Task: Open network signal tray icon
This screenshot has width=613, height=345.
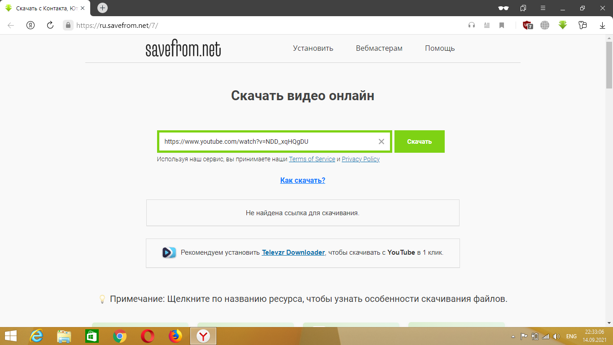Action: [545, 336]
